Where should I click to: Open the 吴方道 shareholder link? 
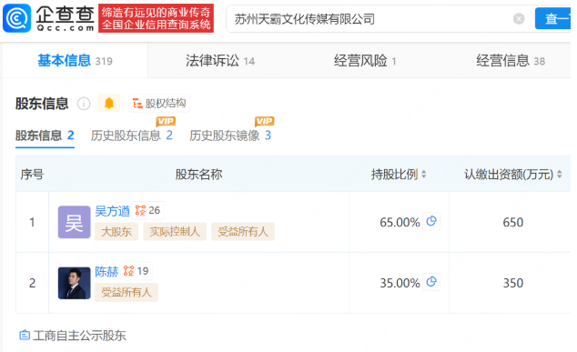pos(112,211)
